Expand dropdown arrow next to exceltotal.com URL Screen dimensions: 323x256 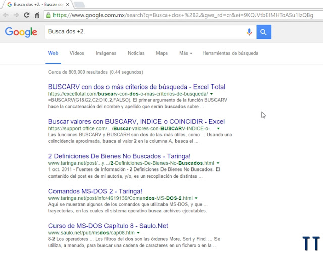point(211,94)
